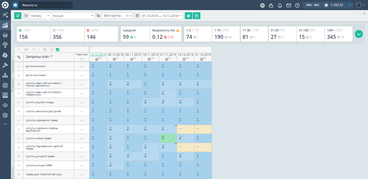
Task: Open the pie chart sidebar section
Action: point(5,55)
